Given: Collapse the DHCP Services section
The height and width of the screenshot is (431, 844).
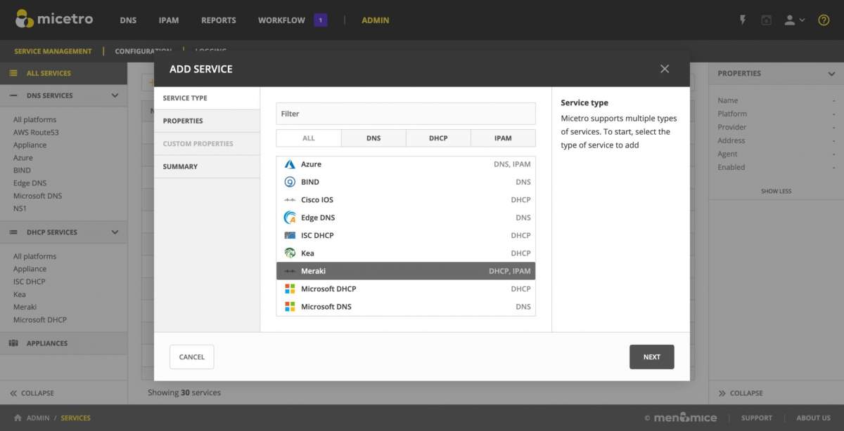Looking at the screenshot, I should pyautogui.click(x=115, y=232).
